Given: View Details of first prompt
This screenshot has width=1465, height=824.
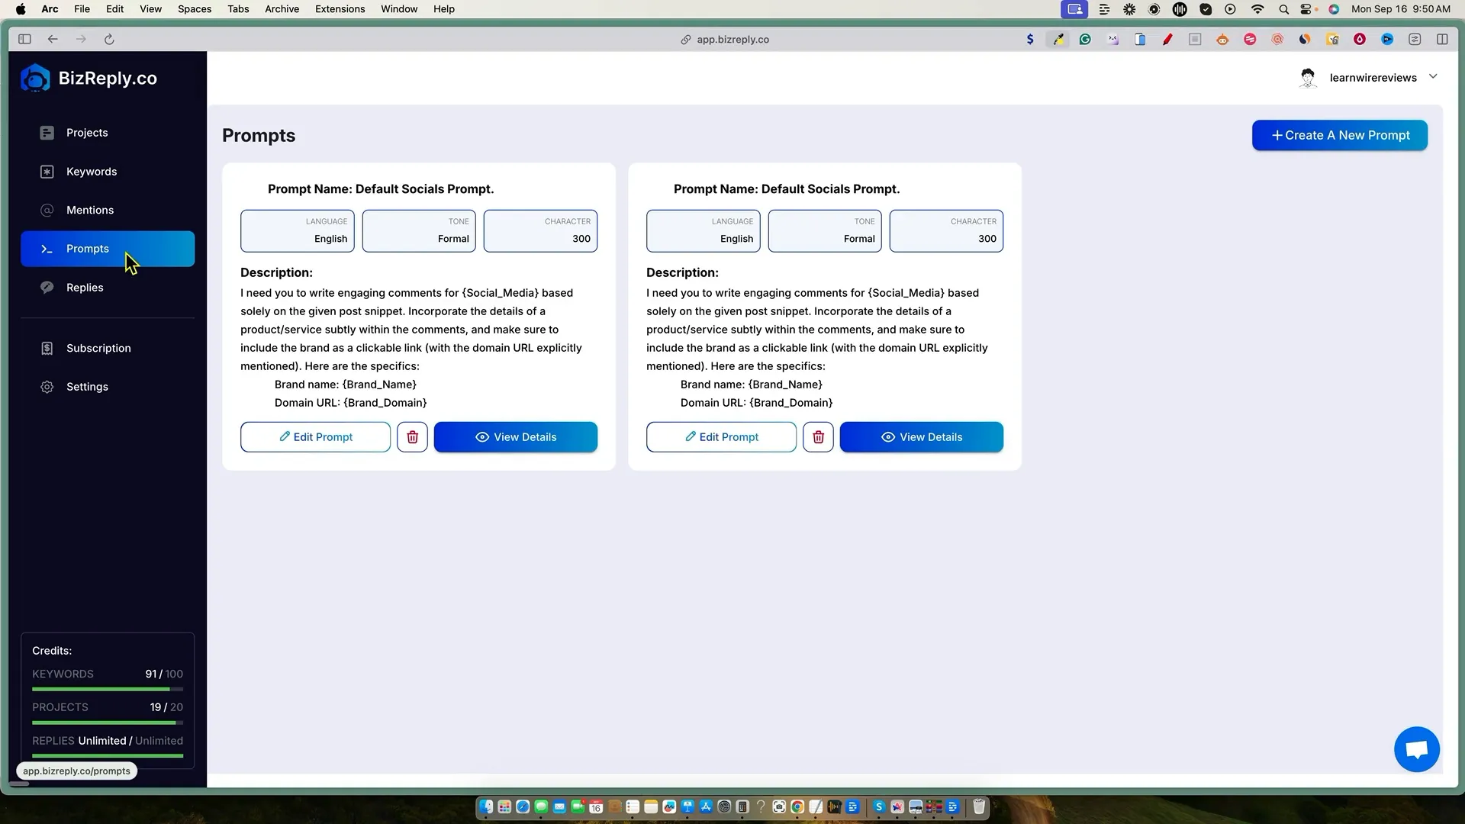Looking at the screenshot, I should (516, 437).
